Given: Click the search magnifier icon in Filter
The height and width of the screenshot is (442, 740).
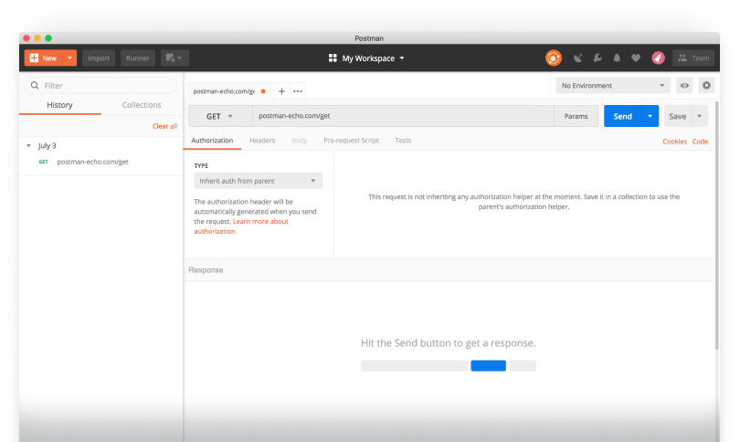Looking at the screenshot, I should [35, 85].
